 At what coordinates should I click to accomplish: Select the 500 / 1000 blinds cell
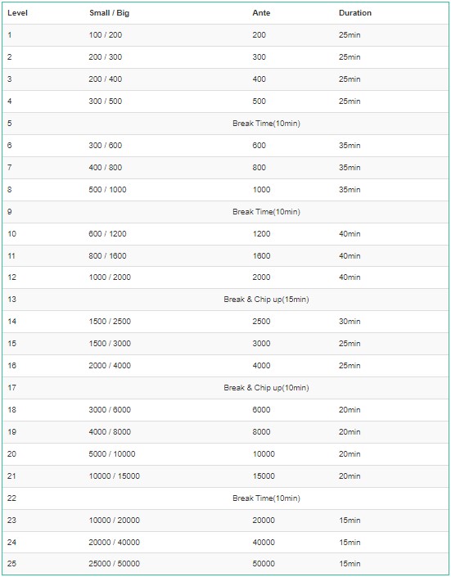[x=107, y=190]
